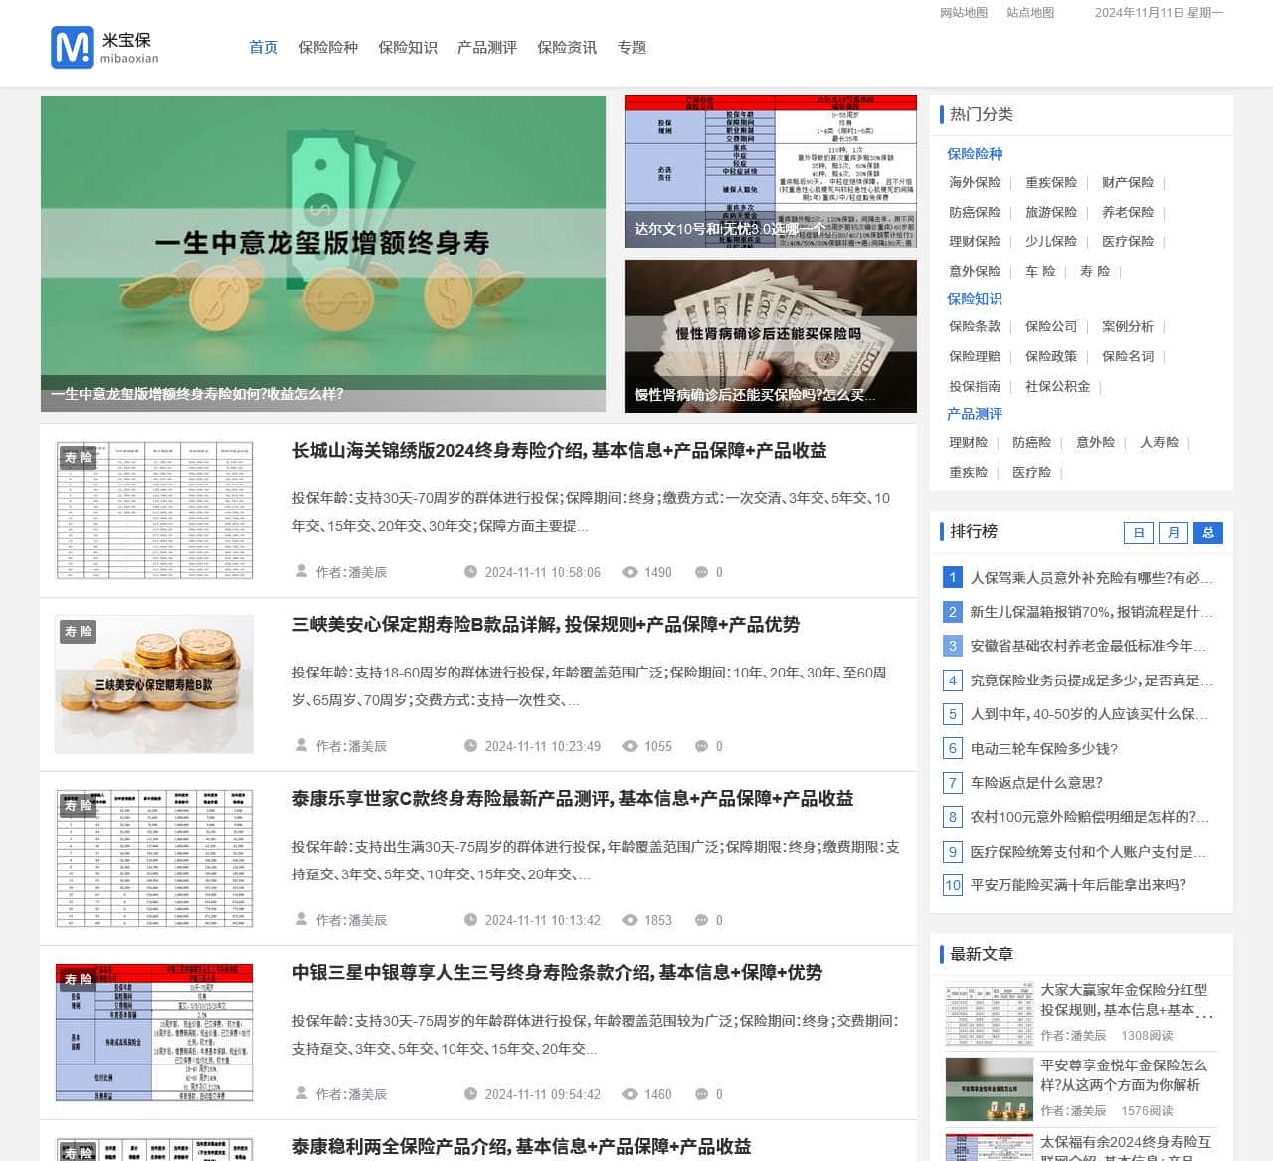Switch ranking to the 月 tab
The image size is (1273, 1161).
(x=1174, y=533)
